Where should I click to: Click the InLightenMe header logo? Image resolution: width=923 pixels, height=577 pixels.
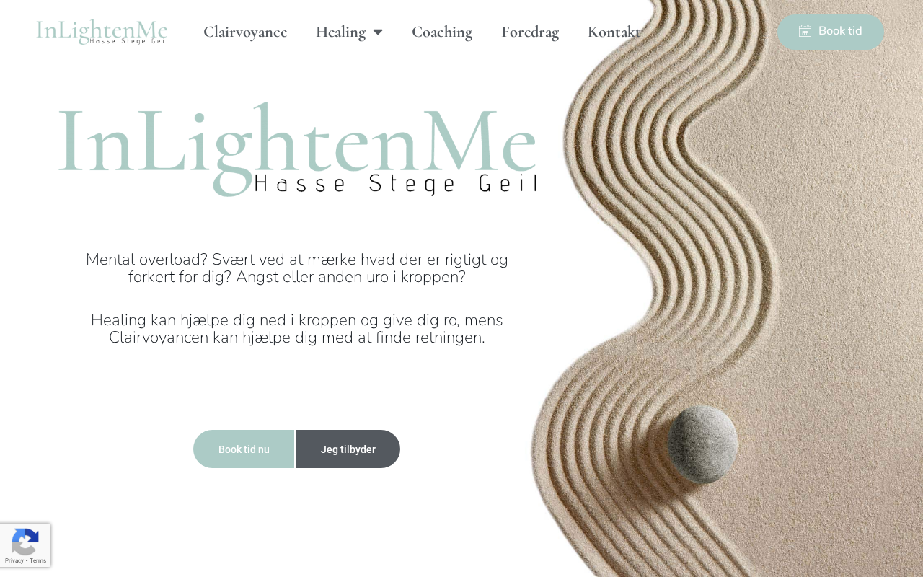pyautogui.click(x=102, y=32)
